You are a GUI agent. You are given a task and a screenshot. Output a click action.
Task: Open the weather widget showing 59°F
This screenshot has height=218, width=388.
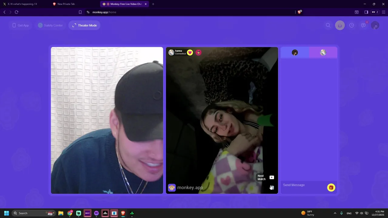[x=307, y=213]
